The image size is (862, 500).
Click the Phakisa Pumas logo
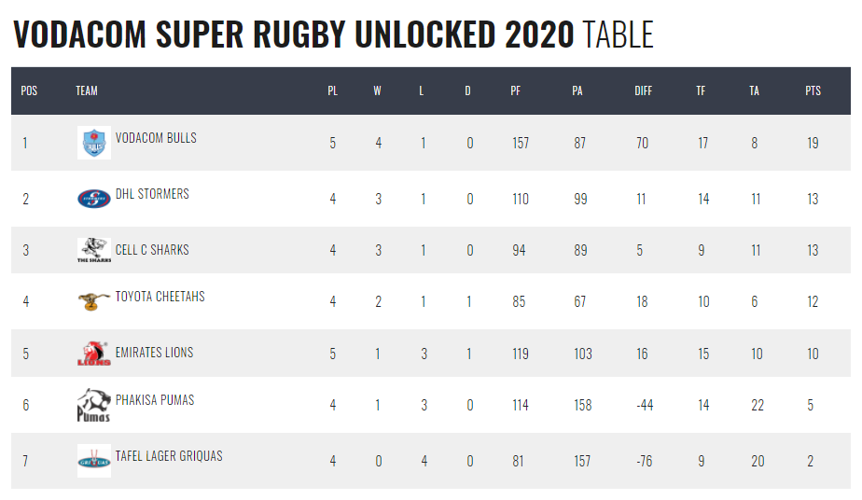[x=93, y=405]
